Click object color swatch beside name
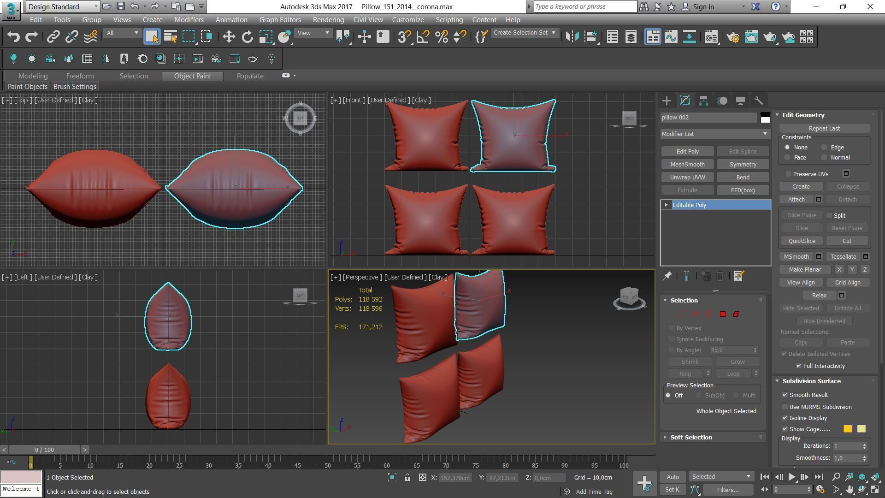 coord(765,118)
